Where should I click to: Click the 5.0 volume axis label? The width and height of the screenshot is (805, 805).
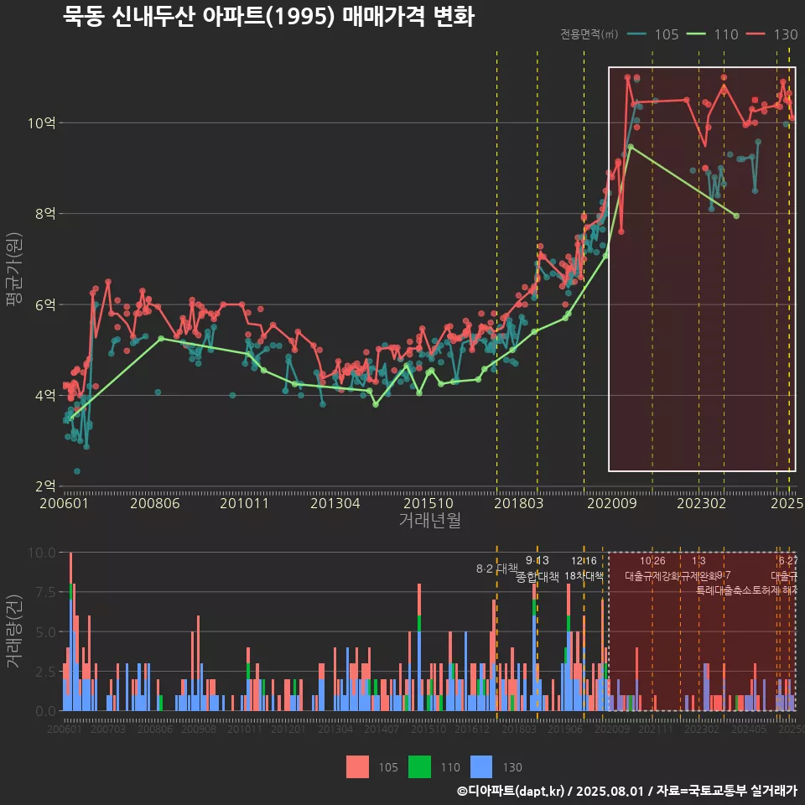(45, 632)
